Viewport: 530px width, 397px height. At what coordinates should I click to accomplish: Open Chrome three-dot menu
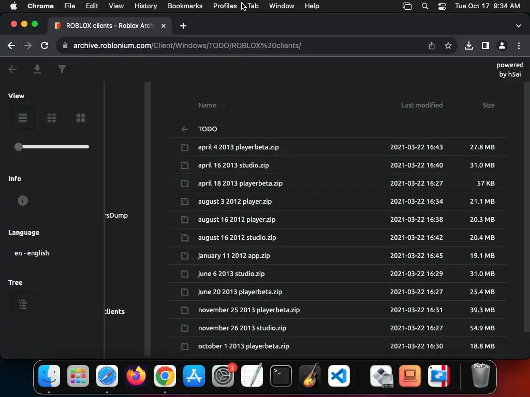coord(519,45)
